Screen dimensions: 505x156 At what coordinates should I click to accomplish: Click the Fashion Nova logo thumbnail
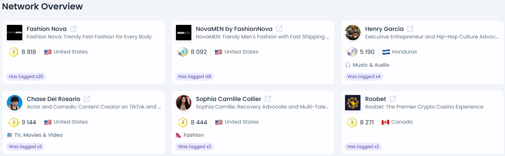pyautogui.click(x=15, y=33)
